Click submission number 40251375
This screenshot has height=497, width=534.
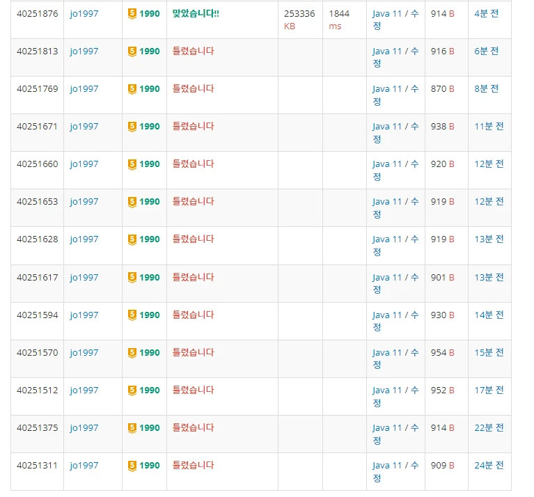38,428
